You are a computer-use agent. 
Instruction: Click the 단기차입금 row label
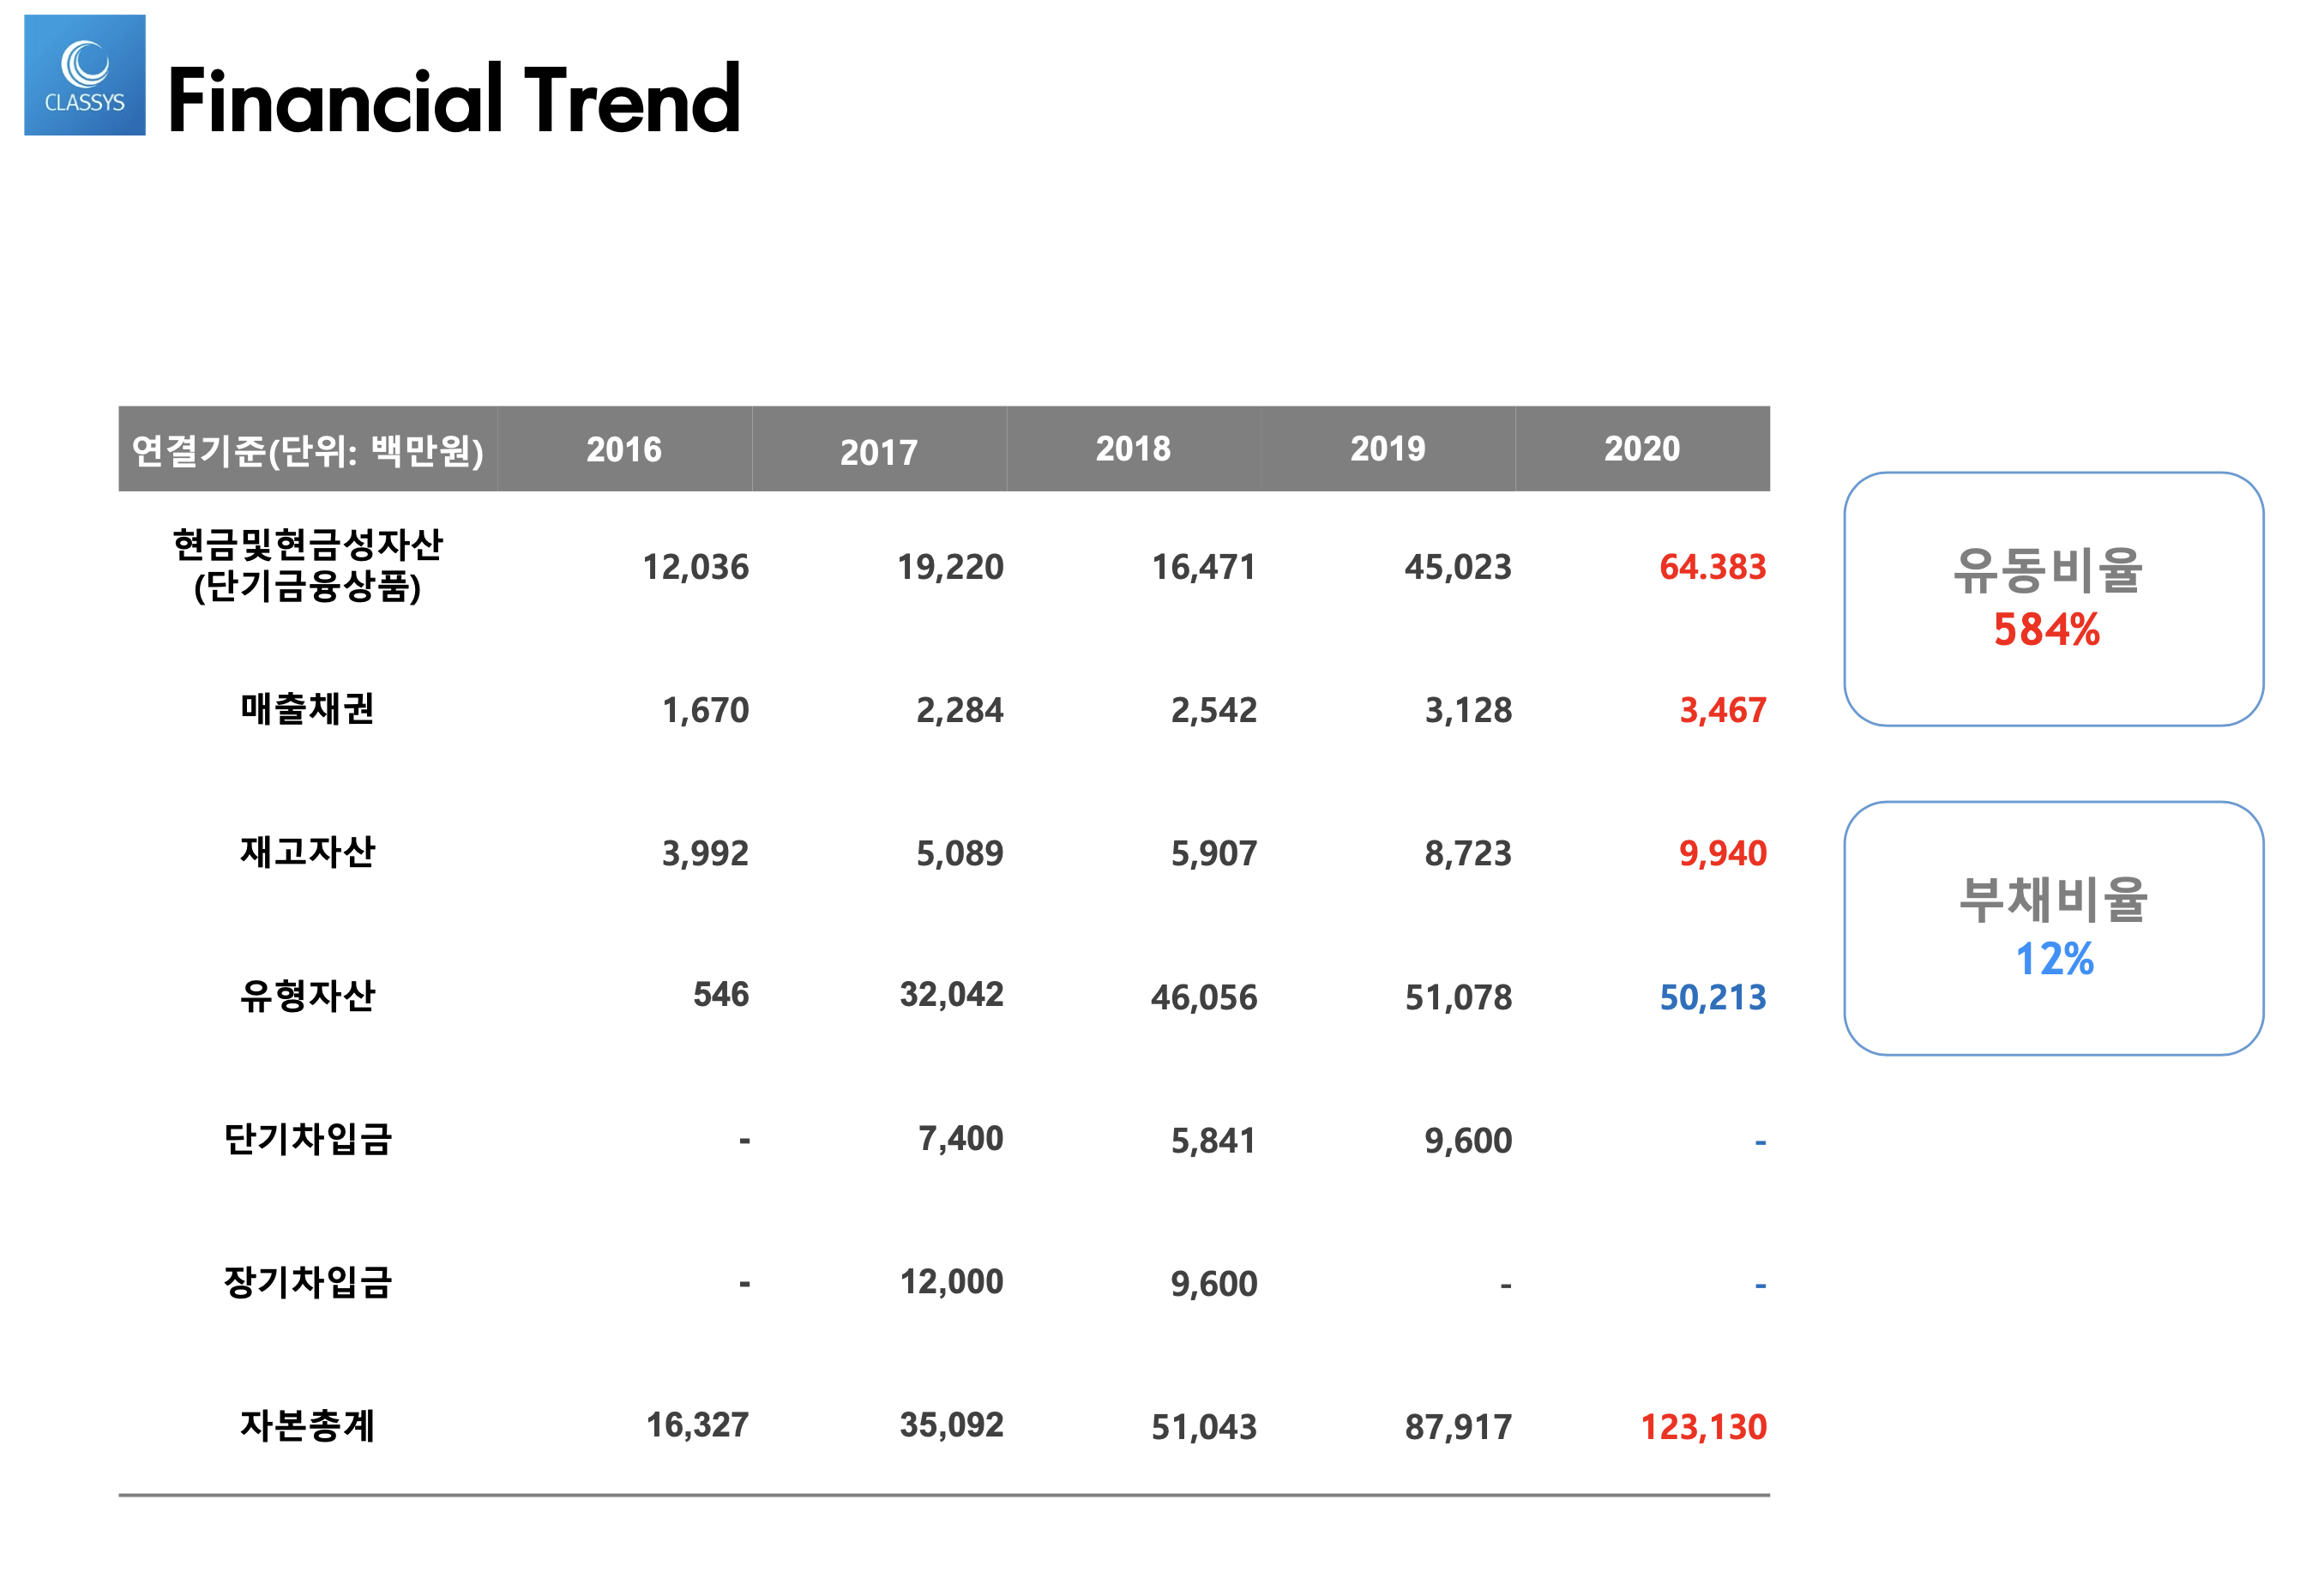click(308, 1139)
